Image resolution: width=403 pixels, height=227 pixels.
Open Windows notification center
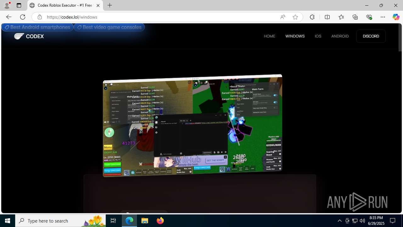coord(393,221)
